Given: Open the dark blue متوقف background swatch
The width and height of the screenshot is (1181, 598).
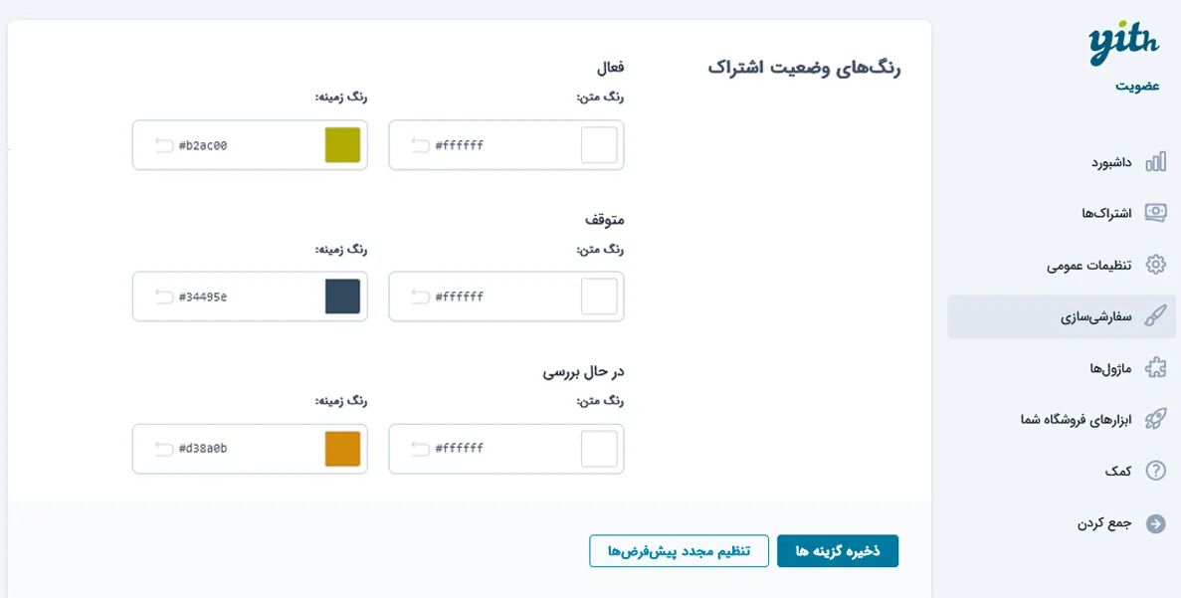Looking at the screenshot, I should tap(342, 297).
